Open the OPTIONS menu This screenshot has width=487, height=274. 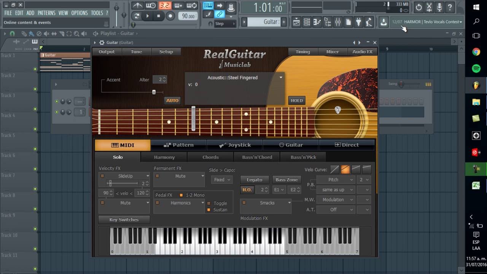click(80, 13)
